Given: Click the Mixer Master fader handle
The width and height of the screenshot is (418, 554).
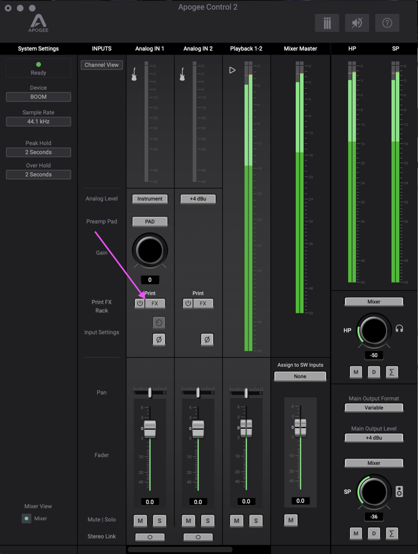Looking at the screenshot, I should coord(300,428).
